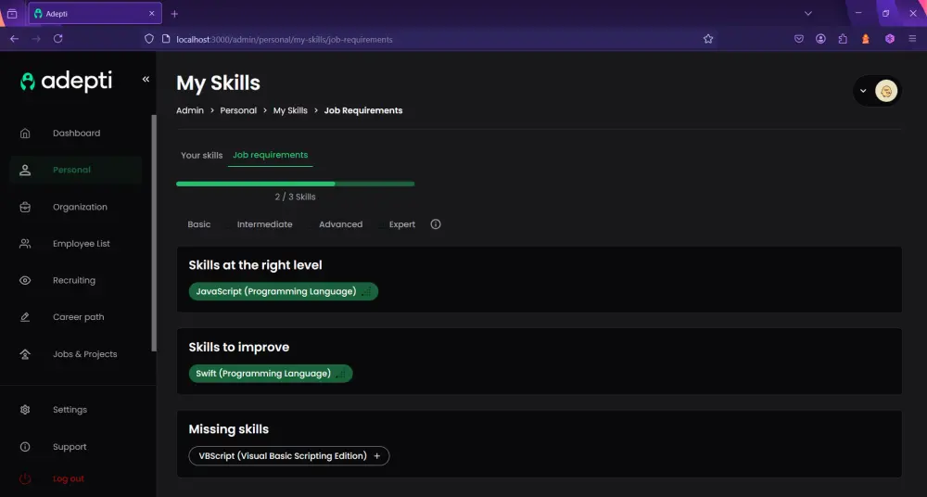Click the Missing skills heading

click(x=229, y=429)
